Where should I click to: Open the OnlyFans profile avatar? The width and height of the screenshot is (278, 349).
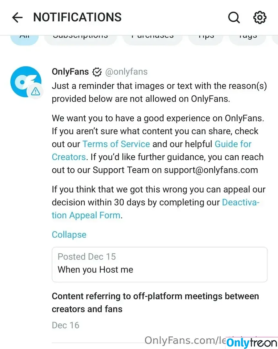pyautogui.click(x=26, y=82)
